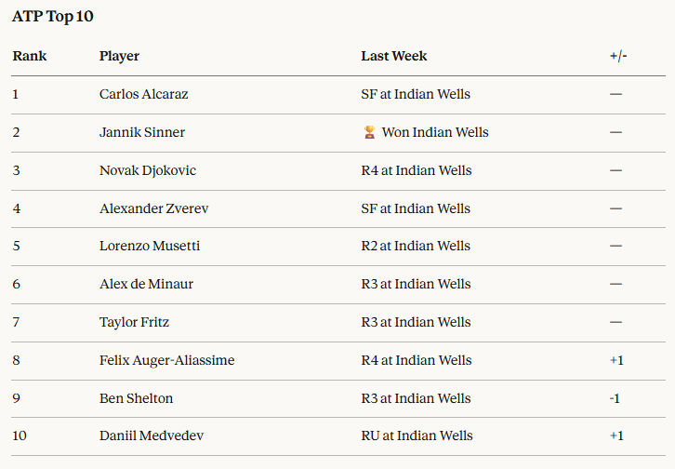The width and height of the screenshot is (675, 469).
Task: Click the Last Week column header
Action: 394,56
